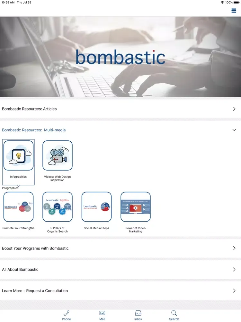
Task: Click the 'Social Media Steps' caption
Action: (96, 228)
